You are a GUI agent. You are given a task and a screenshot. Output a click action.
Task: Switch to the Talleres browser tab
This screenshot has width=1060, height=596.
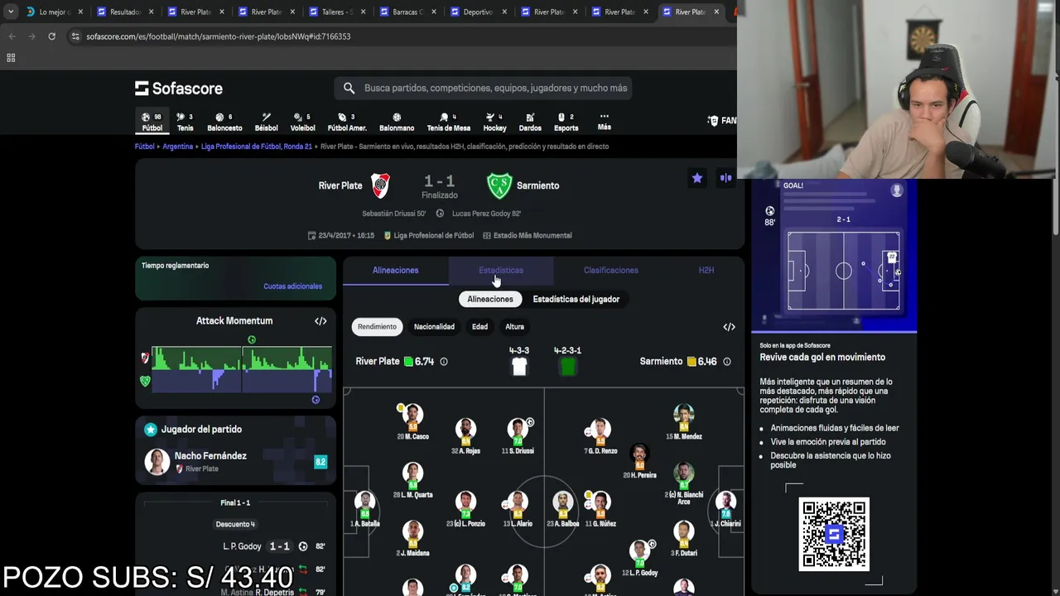tap(337, 12)
